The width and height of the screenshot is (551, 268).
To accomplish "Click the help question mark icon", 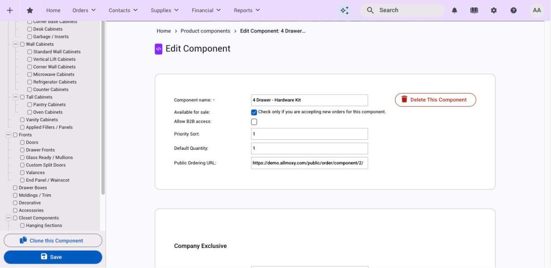I will pos(514,10).
